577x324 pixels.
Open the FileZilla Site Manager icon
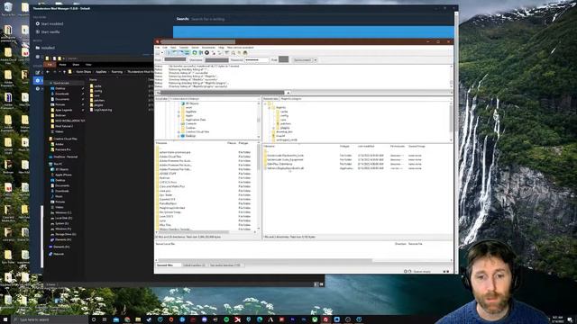(x=158, y=53)
